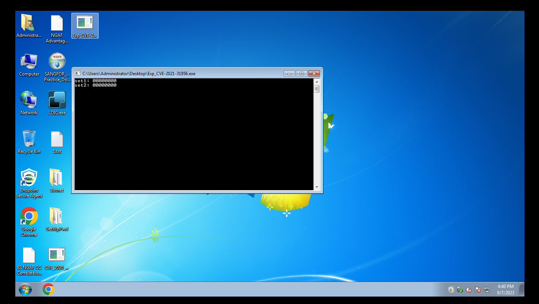539x304 pixels.
Task: Click the console scrollbar down arrow
Action: coord(316,187)
